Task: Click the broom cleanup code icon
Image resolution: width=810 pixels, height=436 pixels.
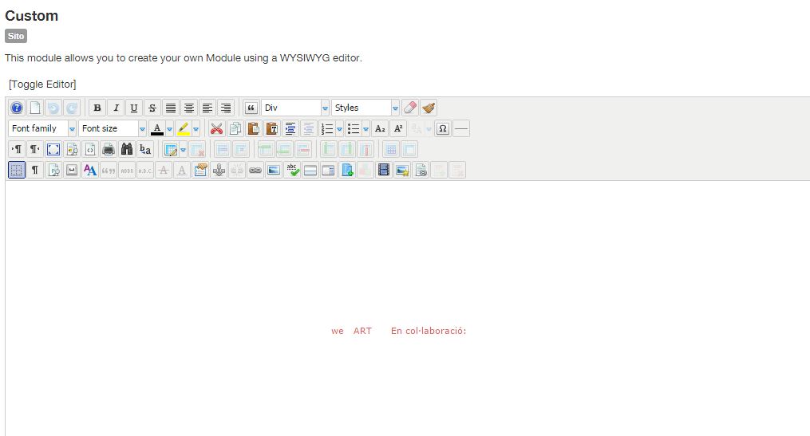Action: click(x=429, y=108)
